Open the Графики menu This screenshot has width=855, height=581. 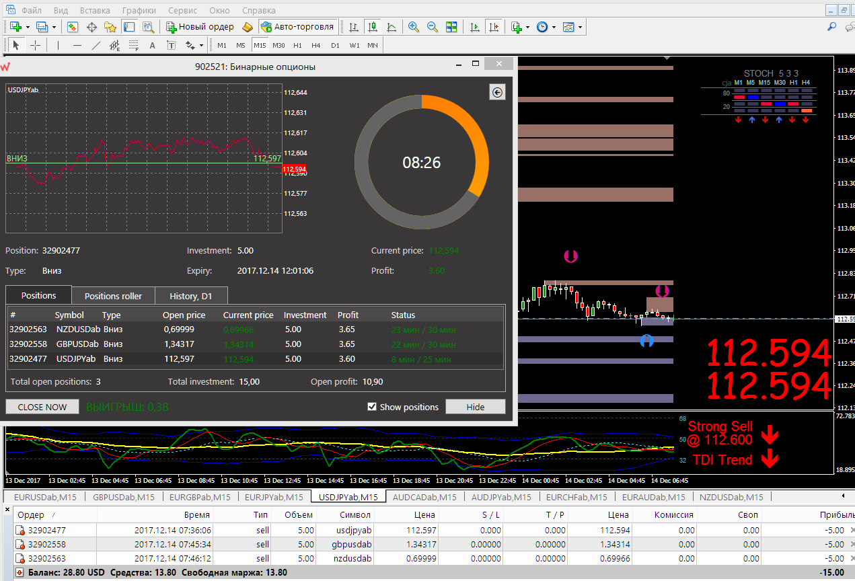click(139, 11)
